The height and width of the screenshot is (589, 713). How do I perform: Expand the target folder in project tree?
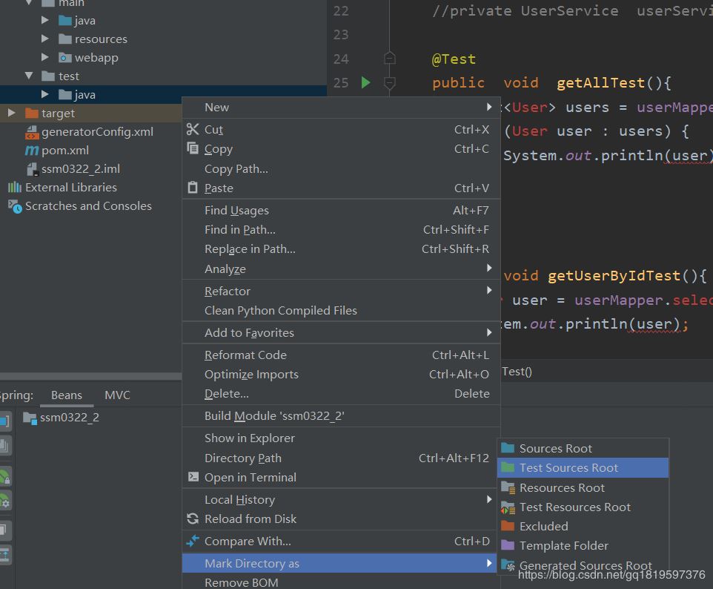coord(11,113)
